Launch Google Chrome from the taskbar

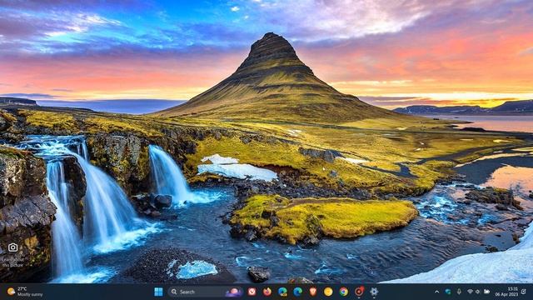click(x=344, y=292)
